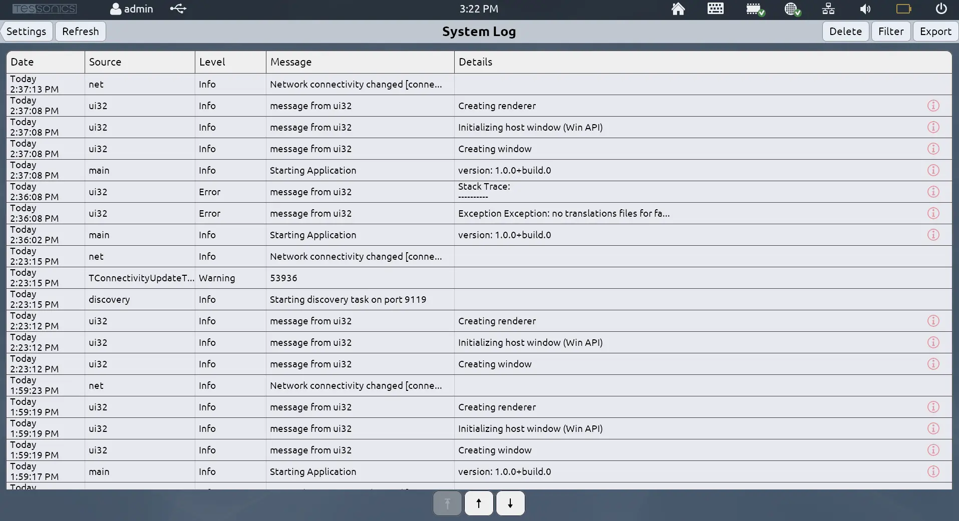This screenshot has width=959, height=521.
Task: Open info for 2:37:08 PM Creating window
Action: tap(933, 149)
